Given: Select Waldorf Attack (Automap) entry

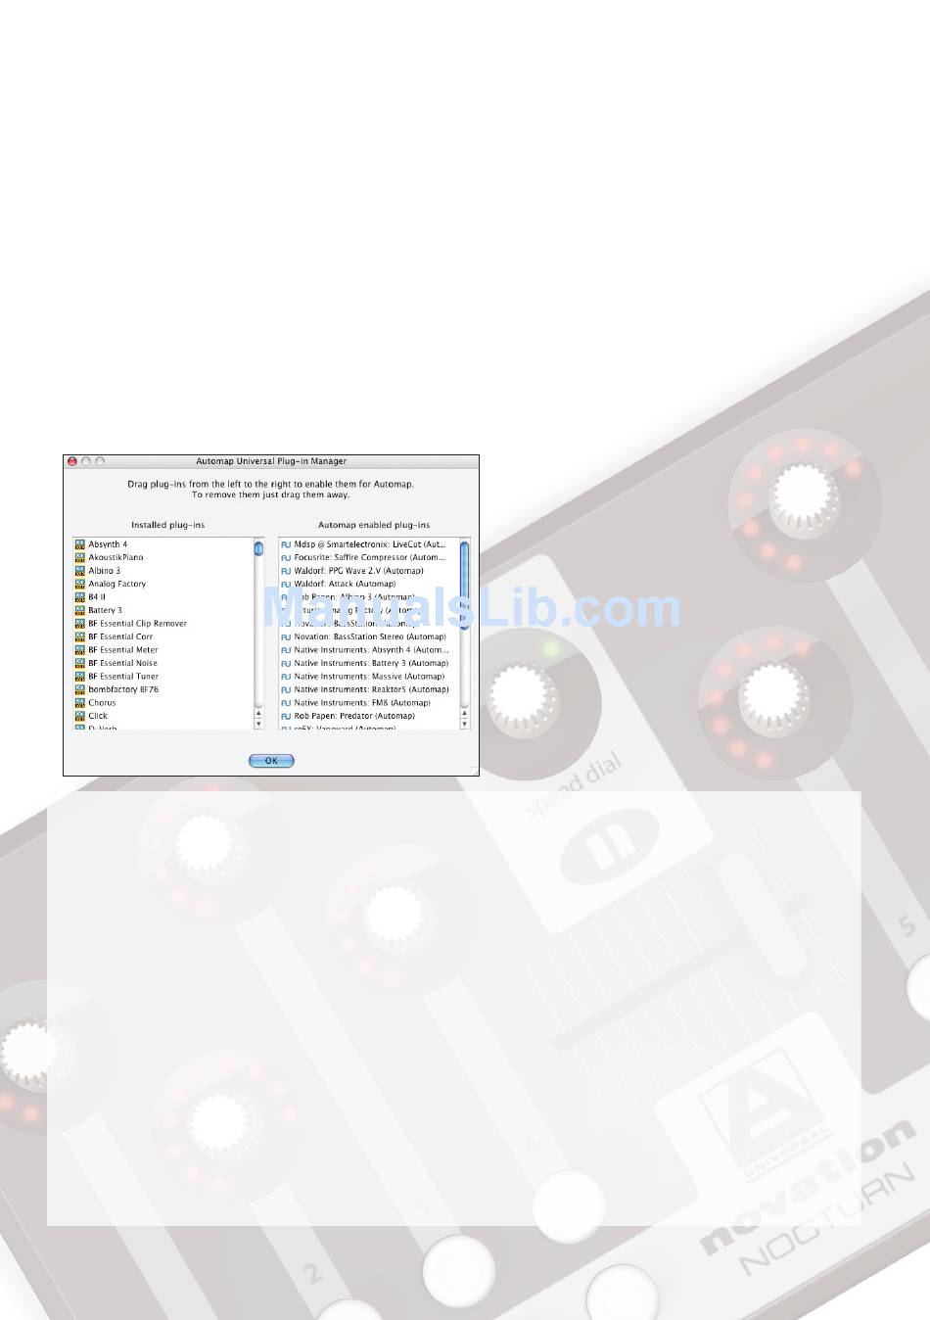Looking at the screenshot, I should 345,584.
